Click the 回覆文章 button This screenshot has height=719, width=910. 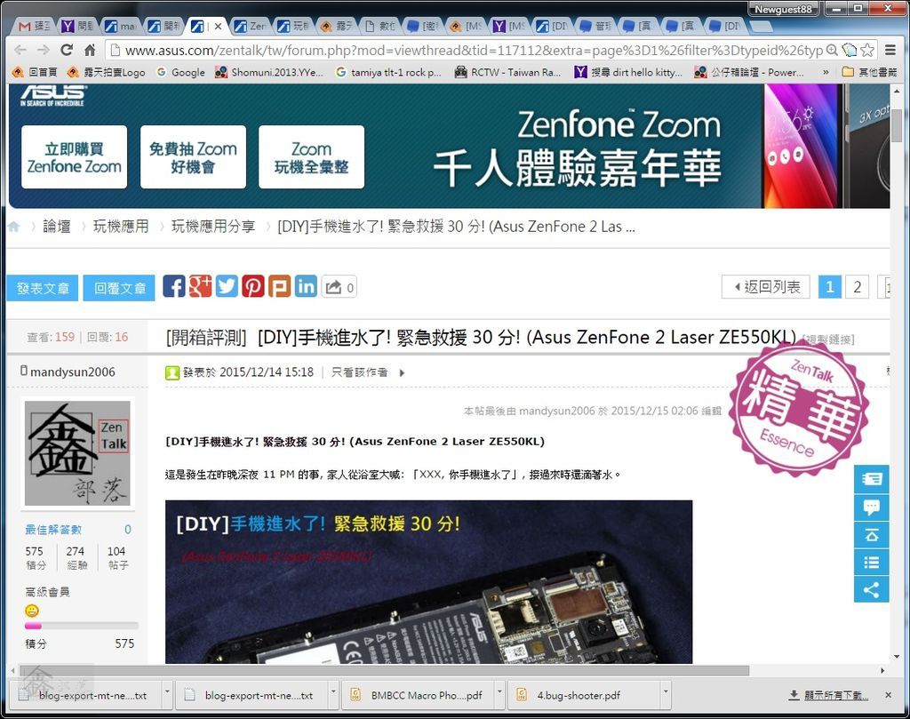[x=119, y=289]
